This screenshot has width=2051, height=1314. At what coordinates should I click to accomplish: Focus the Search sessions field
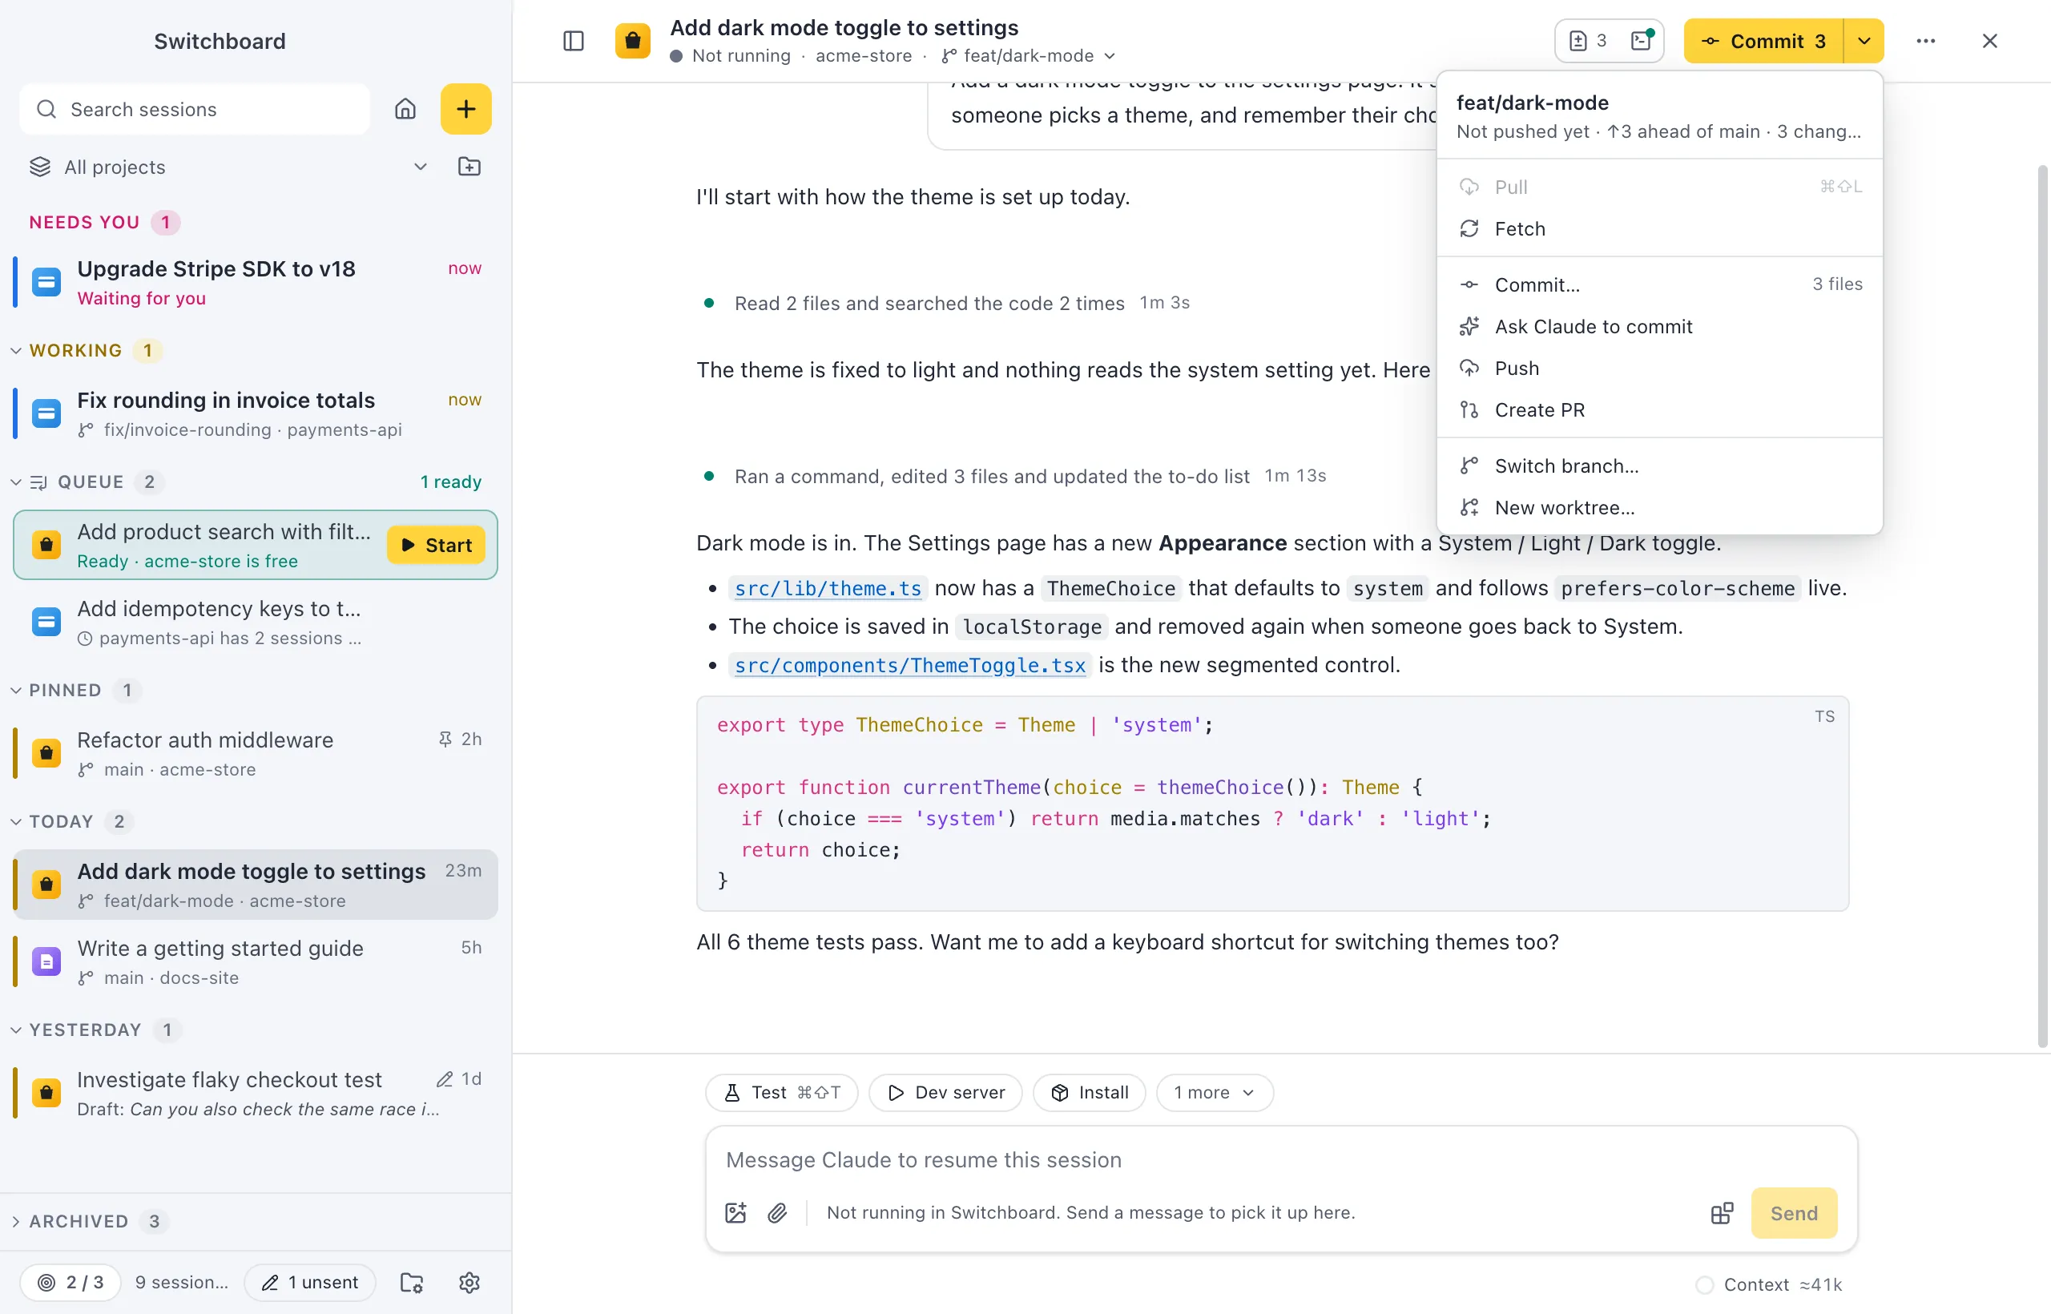coord(195,109)
